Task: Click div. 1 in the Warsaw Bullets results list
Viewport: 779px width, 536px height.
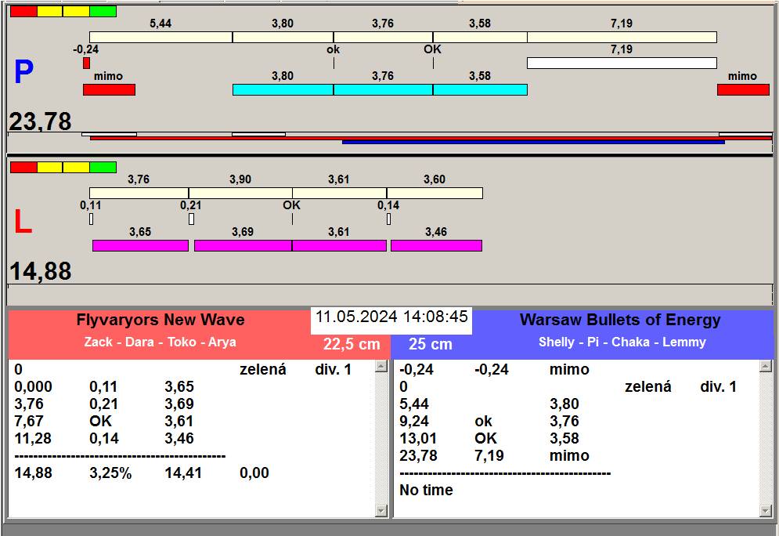Action: [x=719, y=387]
